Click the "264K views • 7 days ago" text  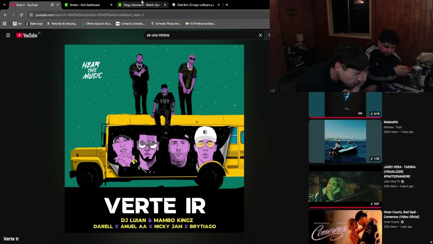point(398,132)
